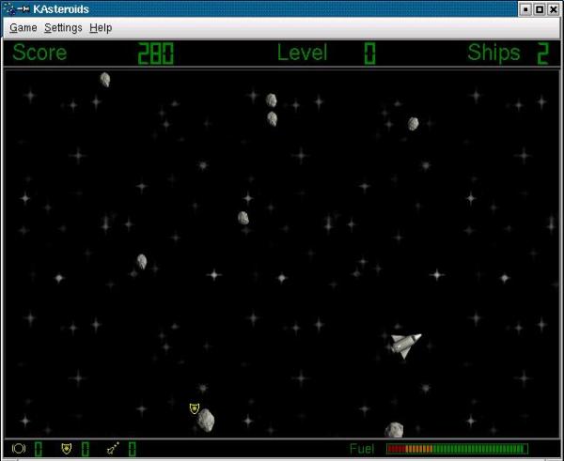Screen dimensions: 564x461
Task: Open the Settings menu
Action: [x=63, y=27]
